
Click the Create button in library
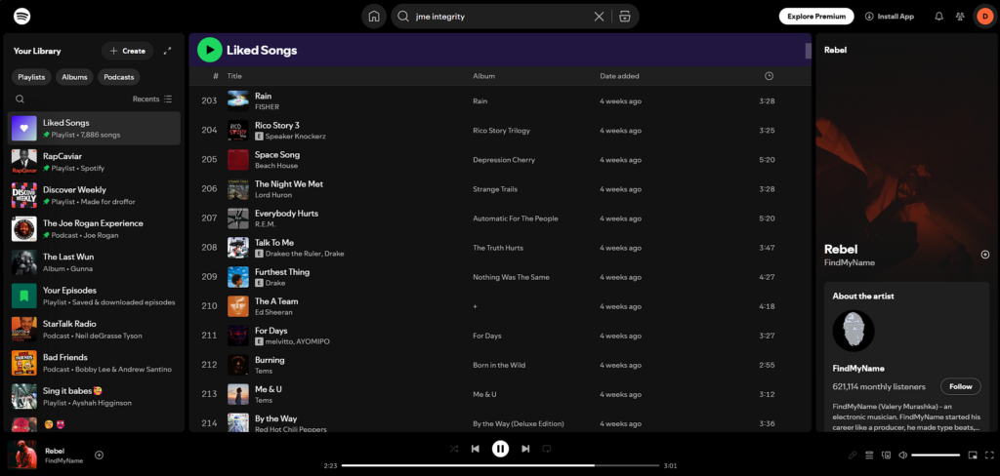[x=128, y=51]
